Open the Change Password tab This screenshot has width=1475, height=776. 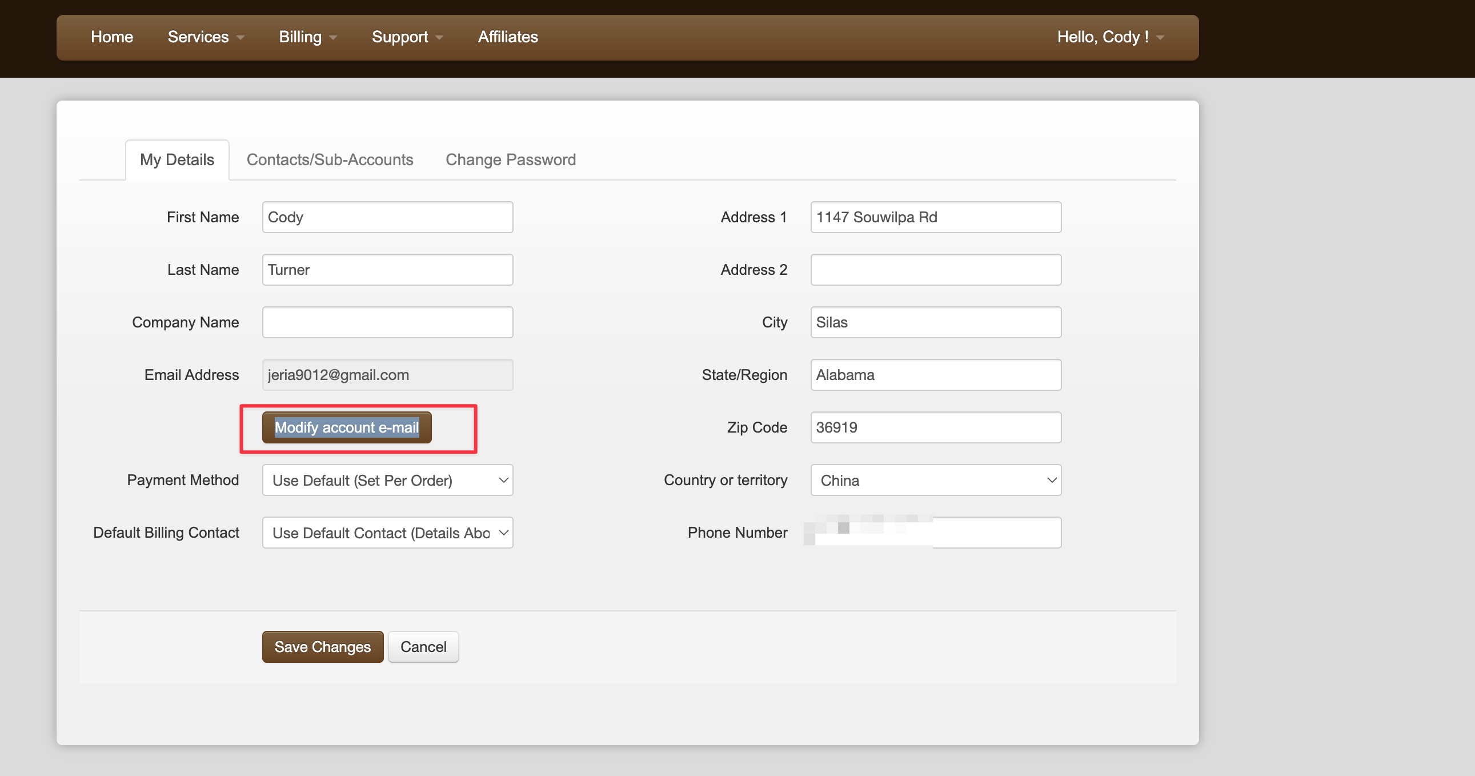coord(510,160)
